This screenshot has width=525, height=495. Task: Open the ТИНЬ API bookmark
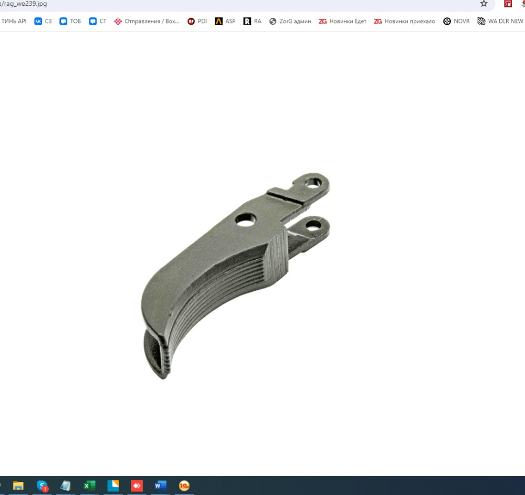coord(14,21)
